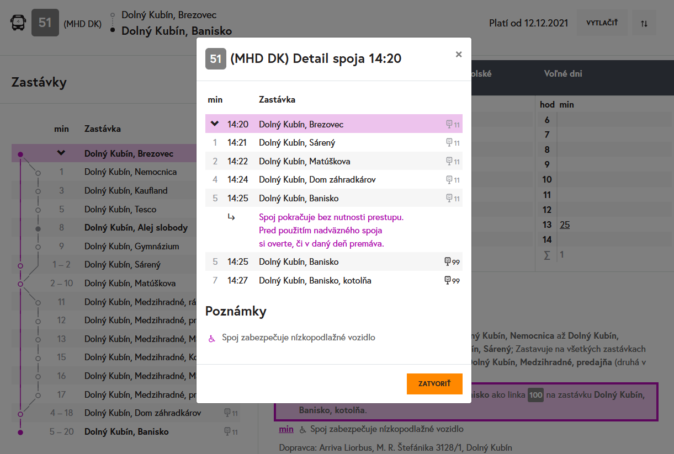Image resolution: width=674 pixels, height=454 pixels.
Task: Click zone 11 icon beside Matúškova 14:22
Action: (453, 162)
